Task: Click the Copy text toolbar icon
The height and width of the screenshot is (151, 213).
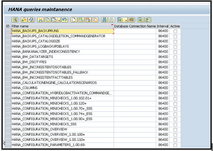Action: coord(48,20)
